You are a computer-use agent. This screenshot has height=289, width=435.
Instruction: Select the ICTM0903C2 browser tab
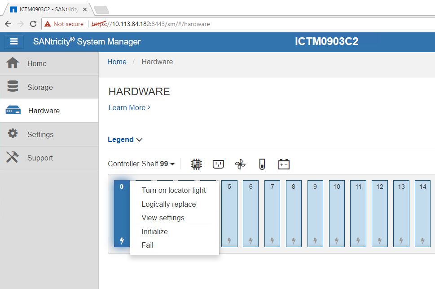pyautogui.click(x=48, y=9)
